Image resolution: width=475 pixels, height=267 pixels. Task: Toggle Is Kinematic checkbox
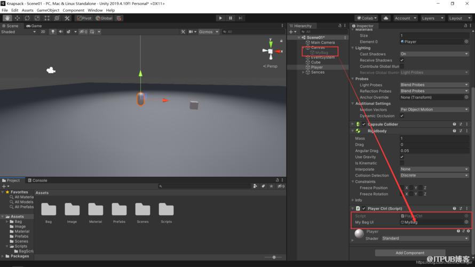tap(402, 163)
